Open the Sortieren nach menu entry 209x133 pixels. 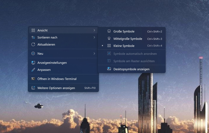coord(63,37)
